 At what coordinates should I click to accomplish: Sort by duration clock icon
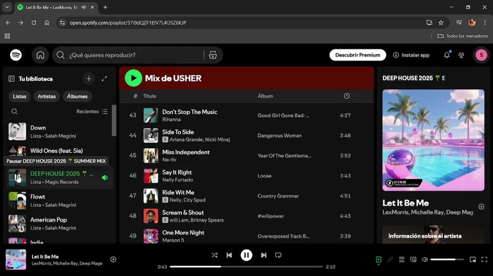tap(347, 96)
